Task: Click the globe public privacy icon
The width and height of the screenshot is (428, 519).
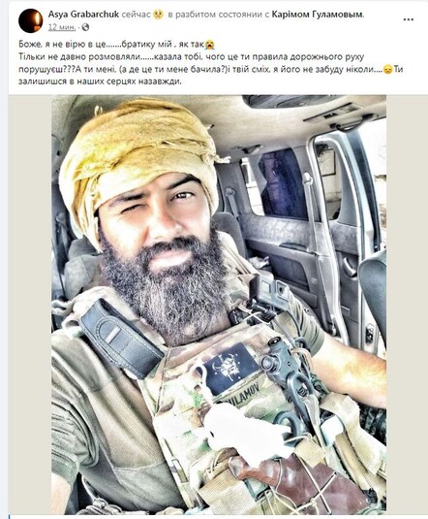Action: pyautogui.click(x=85, y=27)
